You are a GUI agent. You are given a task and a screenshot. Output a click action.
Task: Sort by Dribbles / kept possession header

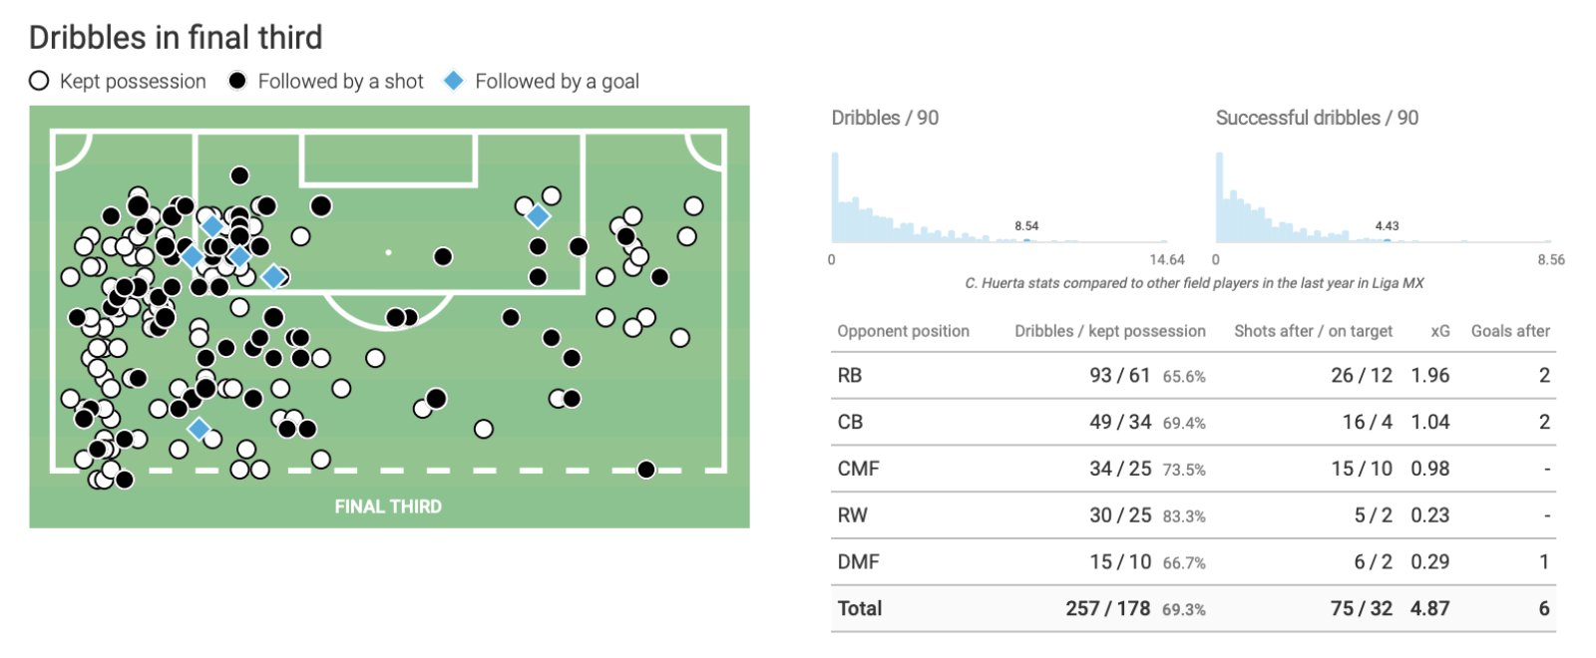tap(1110, 331)
